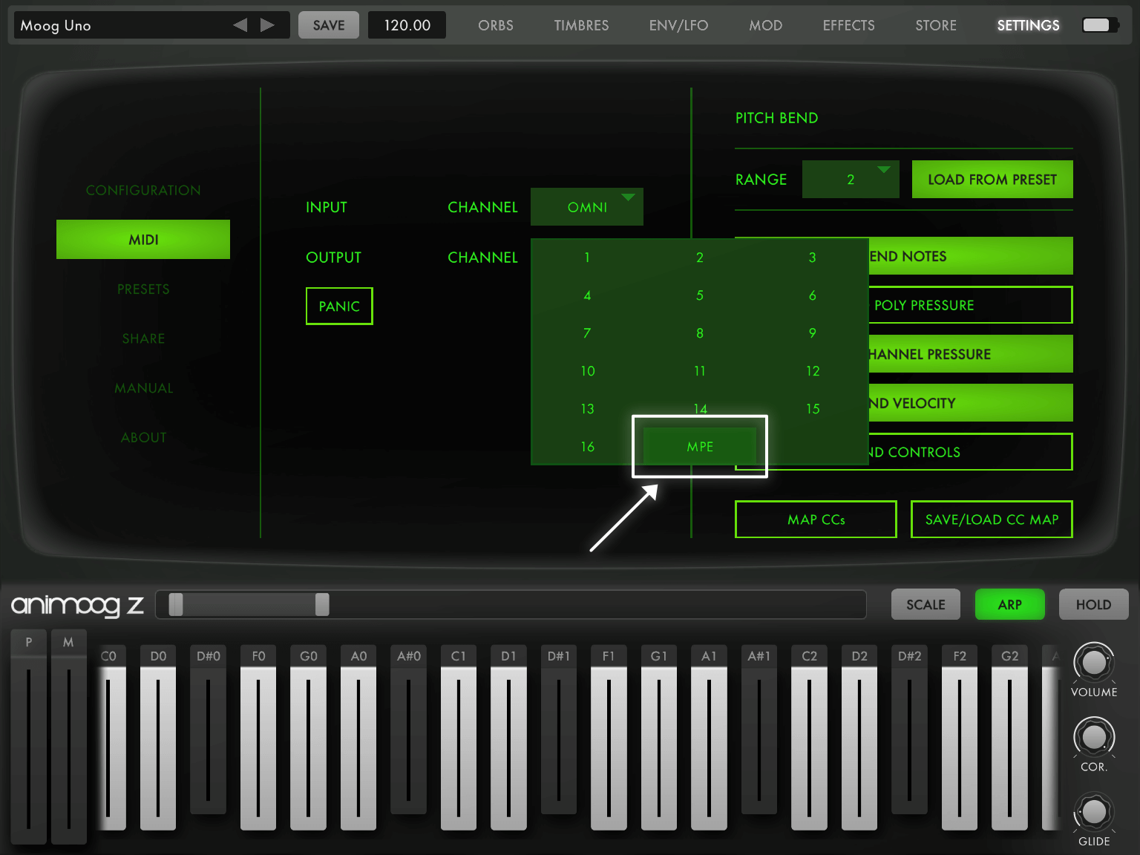Go to the next preset arrow

click(268, 25)
